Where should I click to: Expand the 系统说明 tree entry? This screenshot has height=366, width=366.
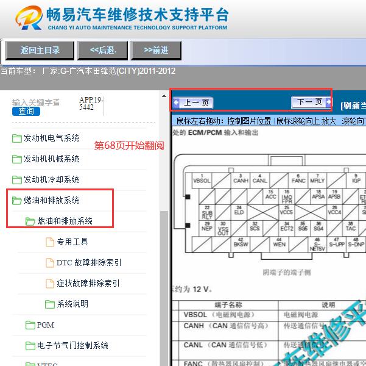coord(72,304)
